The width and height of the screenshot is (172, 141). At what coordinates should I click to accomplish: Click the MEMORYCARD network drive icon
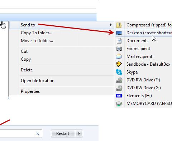(119, 104)
